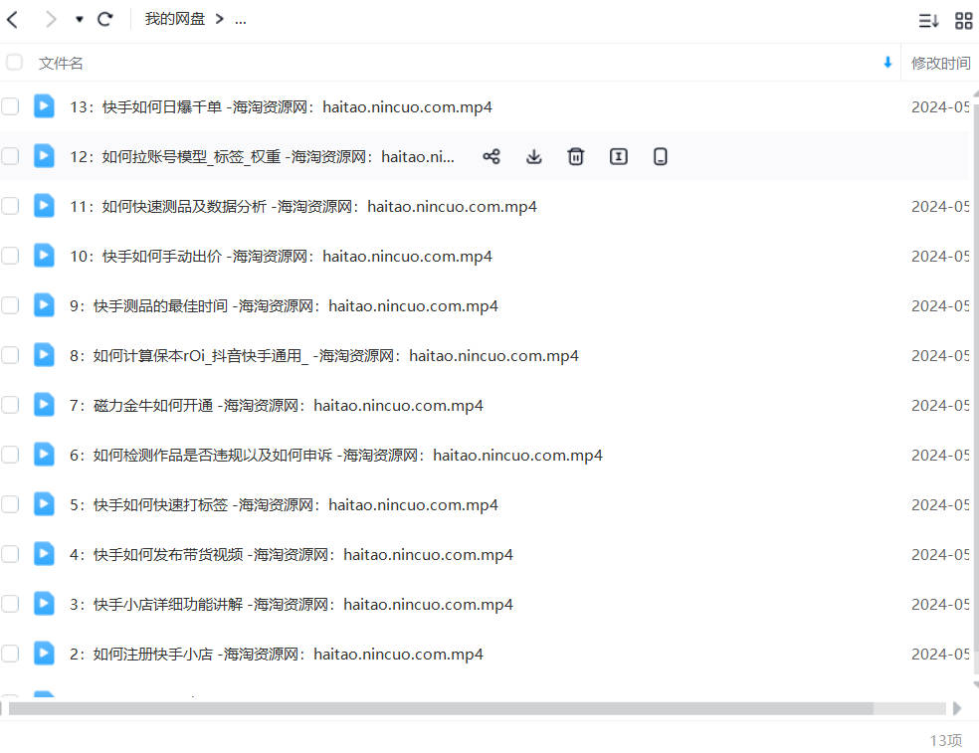Image resolution: width=979 pixels, height=753 pixels.
Task: Open the navigation history dropdown arrow
Action: (x=80, y=19)
